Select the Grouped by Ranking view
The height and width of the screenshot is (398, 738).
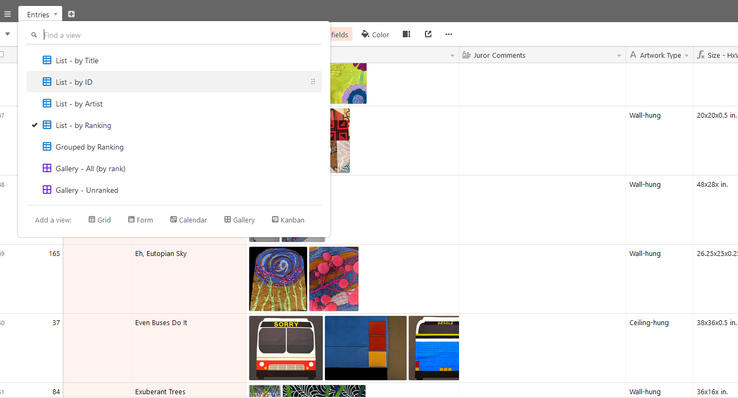89,147
